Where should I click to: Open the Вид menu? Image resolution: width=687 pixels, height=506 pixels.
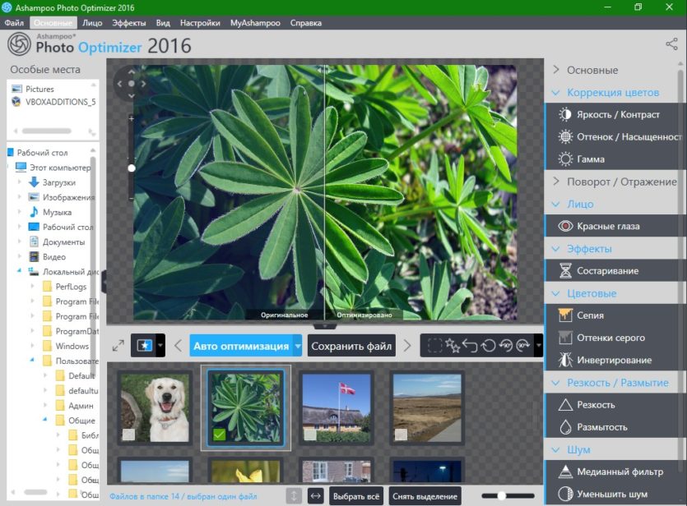click(x=163, y=23)
